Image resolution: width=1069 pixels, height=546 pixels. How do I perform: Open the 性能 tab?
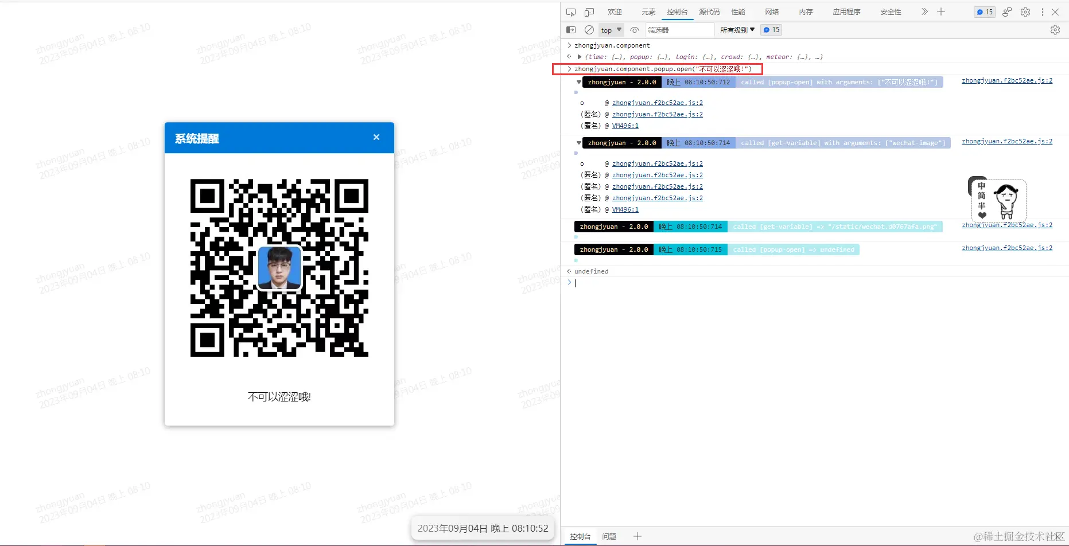pos(738,12)
